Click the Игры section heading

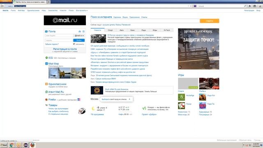[181, 75]
